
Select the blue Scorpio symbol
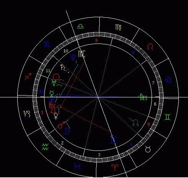tap(47, 45)
